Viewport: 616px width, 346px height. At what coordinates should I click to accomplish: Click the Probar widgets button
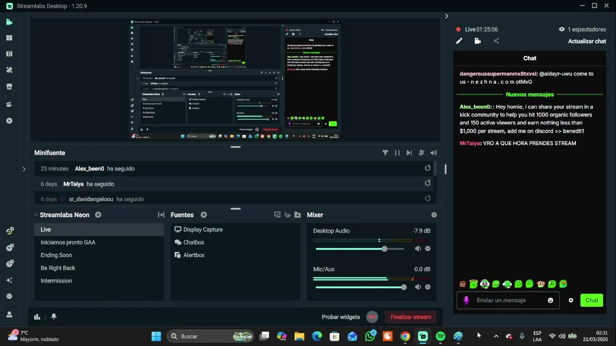[341, 317]
